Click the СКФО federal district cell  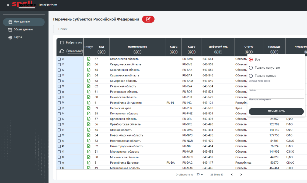click(x=290, y=163)
